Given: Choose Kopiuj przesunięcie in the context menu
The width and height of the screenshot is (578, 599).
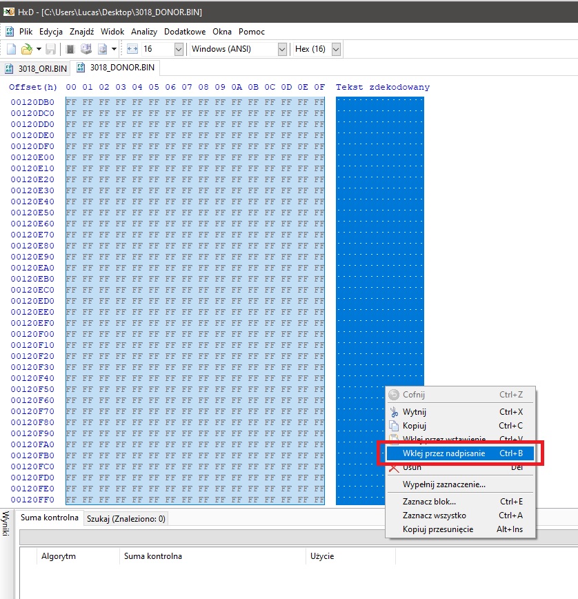Looking at the screenshot, I should point(460,529).
